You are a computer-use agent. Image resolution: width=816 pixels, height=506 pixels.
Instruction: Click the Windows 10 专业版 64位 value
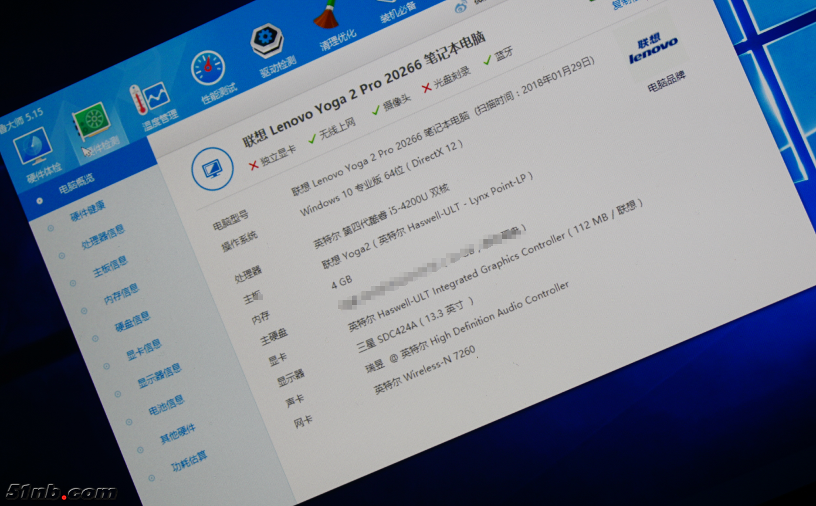(381, 178)
